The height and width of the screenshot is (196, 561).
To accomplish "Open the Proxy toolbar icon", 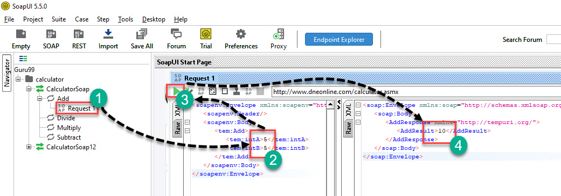I will 279,39.
